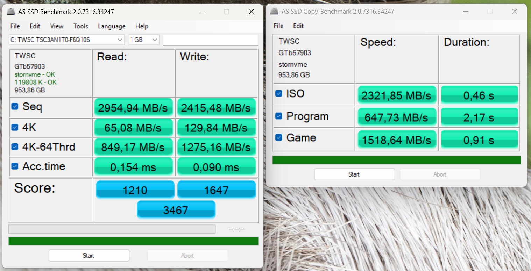Click the Program duration 2,17 s
Image resolution: width=531 pixels, height=271 pixels.
click(x=479, y=117)
